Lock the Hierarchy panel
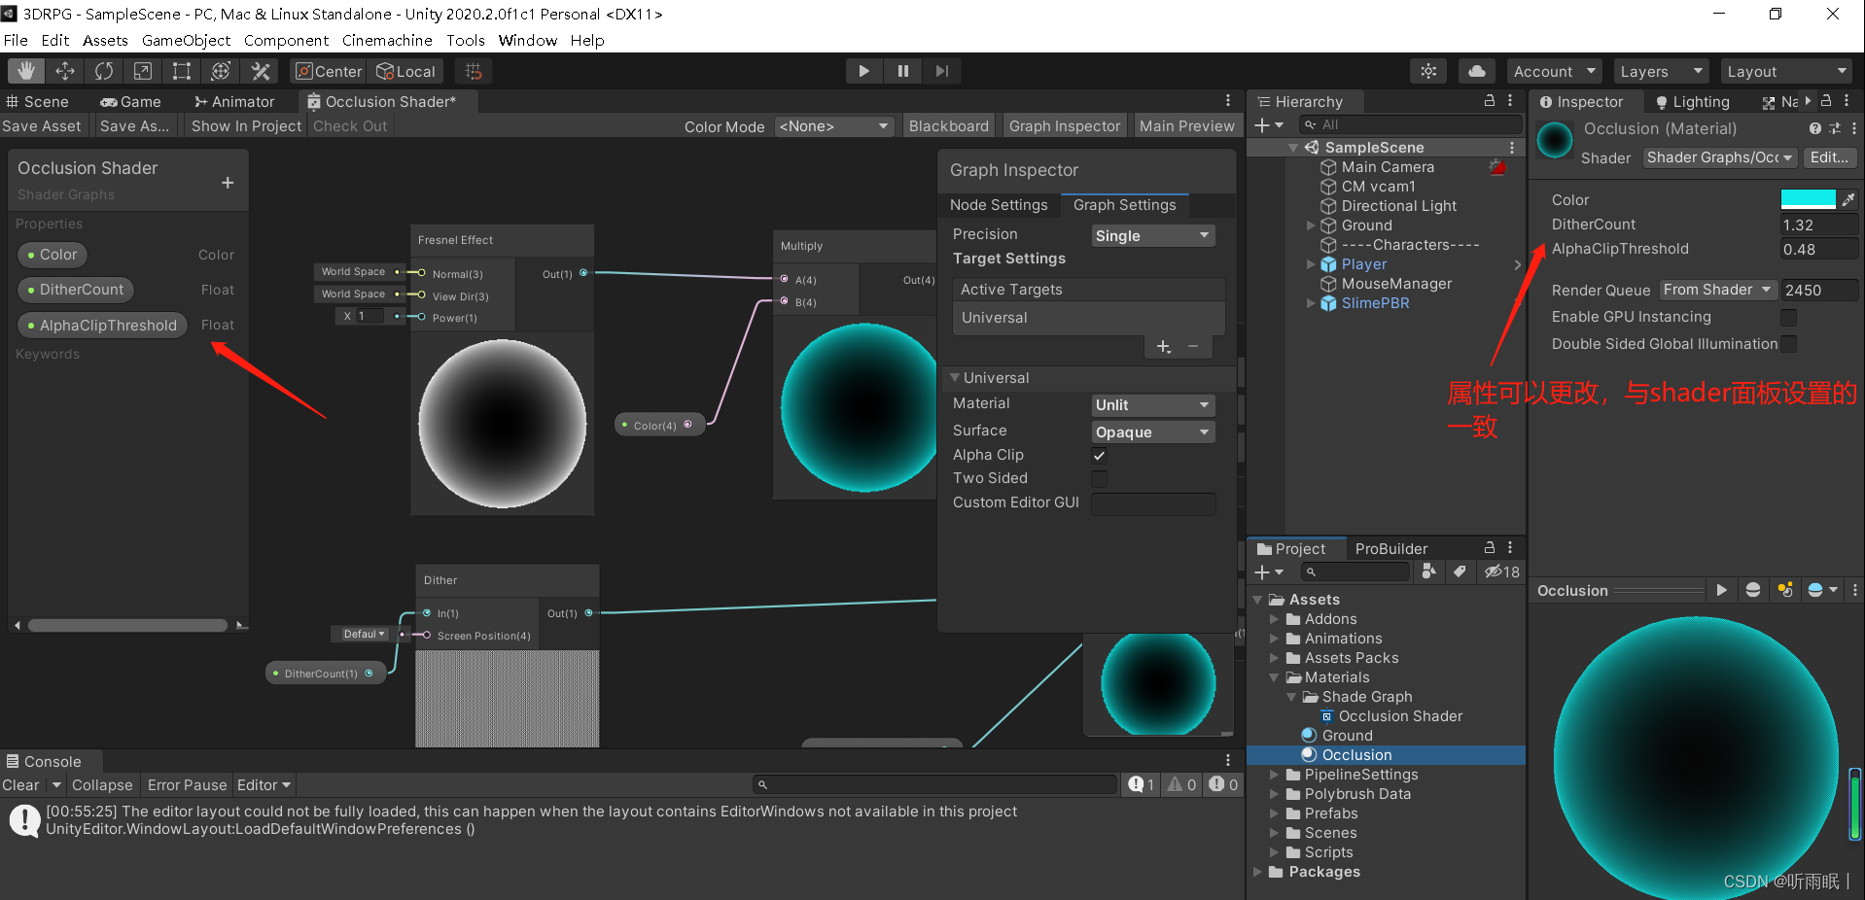This screenshot has height=900, width=1865. coord(1490,101)
